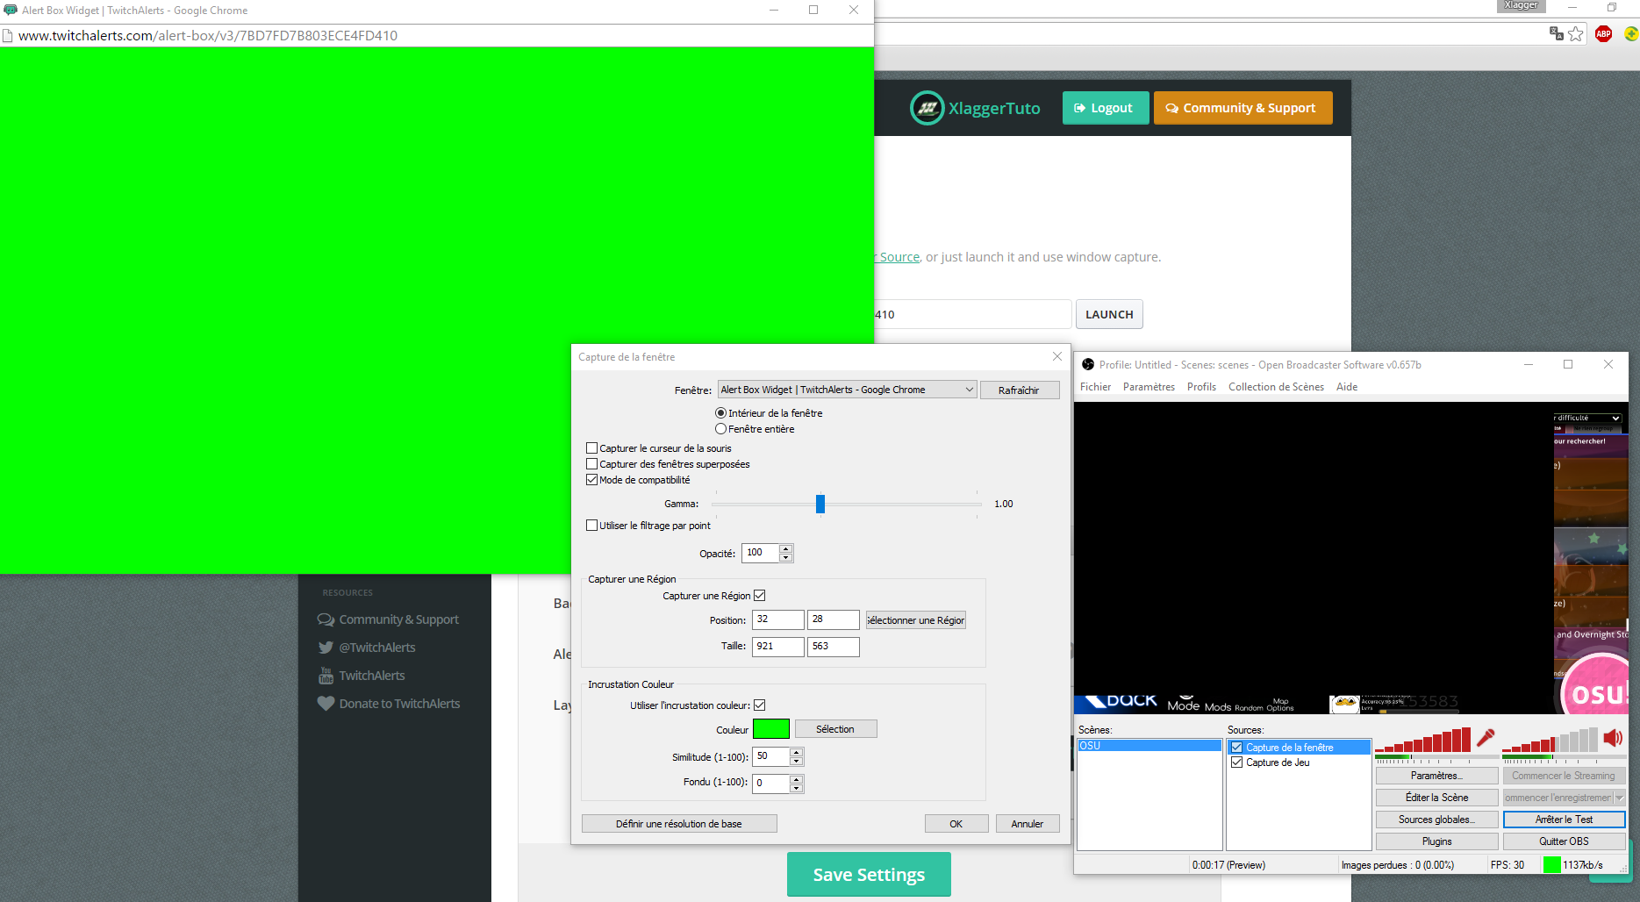1640x902 pixels.
Task: Click the page icon in the popup address bar
Action: tap(8, 36)
